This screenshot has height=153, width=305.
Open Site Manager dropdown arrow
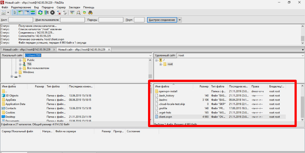click(x=8, y=13)
